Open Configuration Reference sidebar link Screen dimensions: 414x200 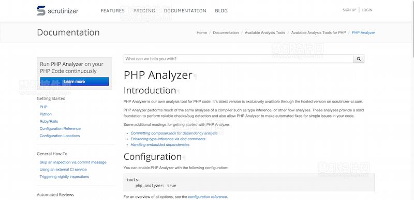pyautogui.click(x=60, y=129)
